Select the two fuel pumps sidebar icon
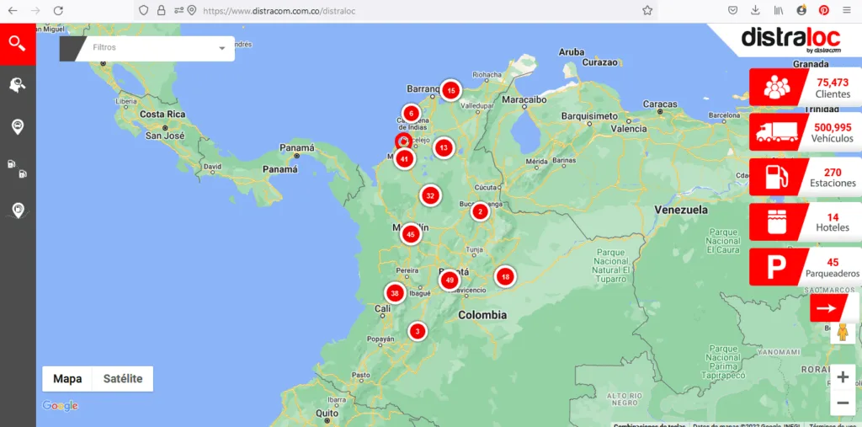This screenshot has width=862, height=427. (17, 168)
